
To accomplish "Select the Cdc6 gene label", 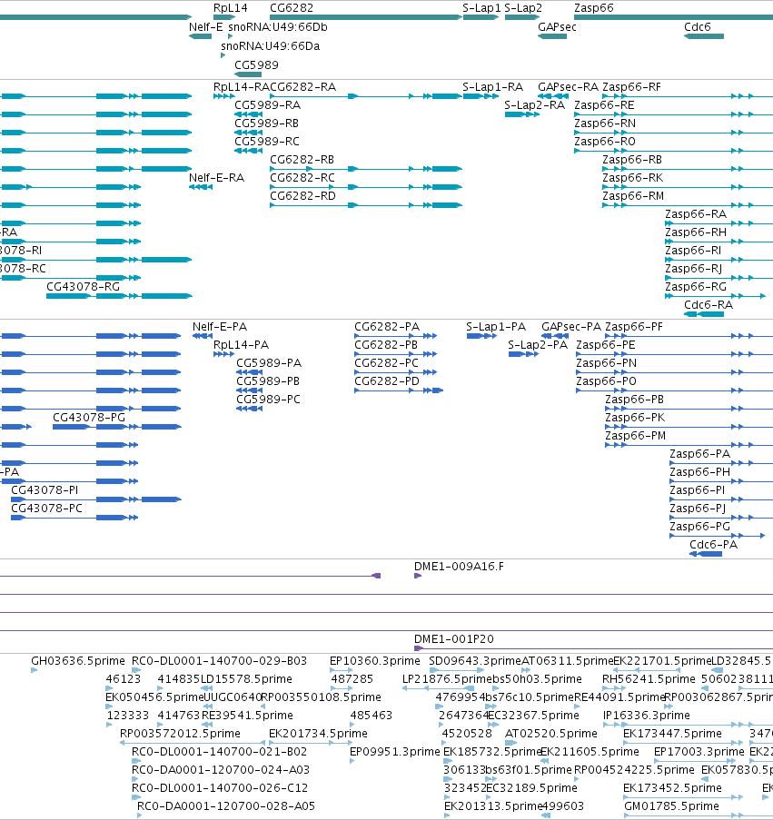I will tap(698, 27).
